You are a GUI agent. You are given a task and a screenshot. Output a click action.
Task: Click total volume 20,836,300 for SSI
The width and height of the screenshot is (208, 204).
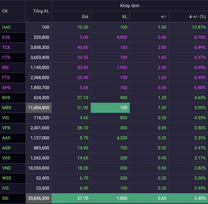[39, 198]
